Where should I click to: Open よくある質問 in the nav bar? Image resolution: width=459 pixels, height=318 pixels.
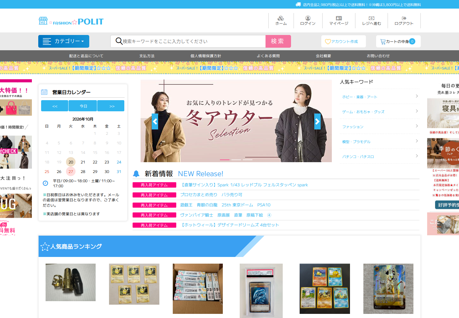point(268,56)
